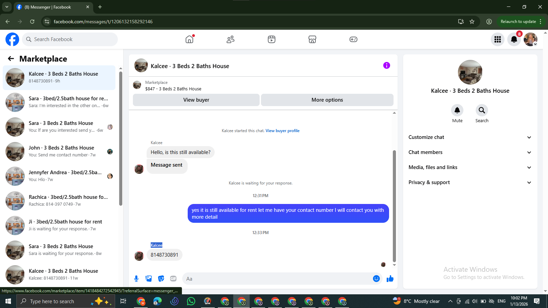Search in conversation with magnifier icon
The width and height of the screenshot is (548, 308).
[x=482, y=110]
